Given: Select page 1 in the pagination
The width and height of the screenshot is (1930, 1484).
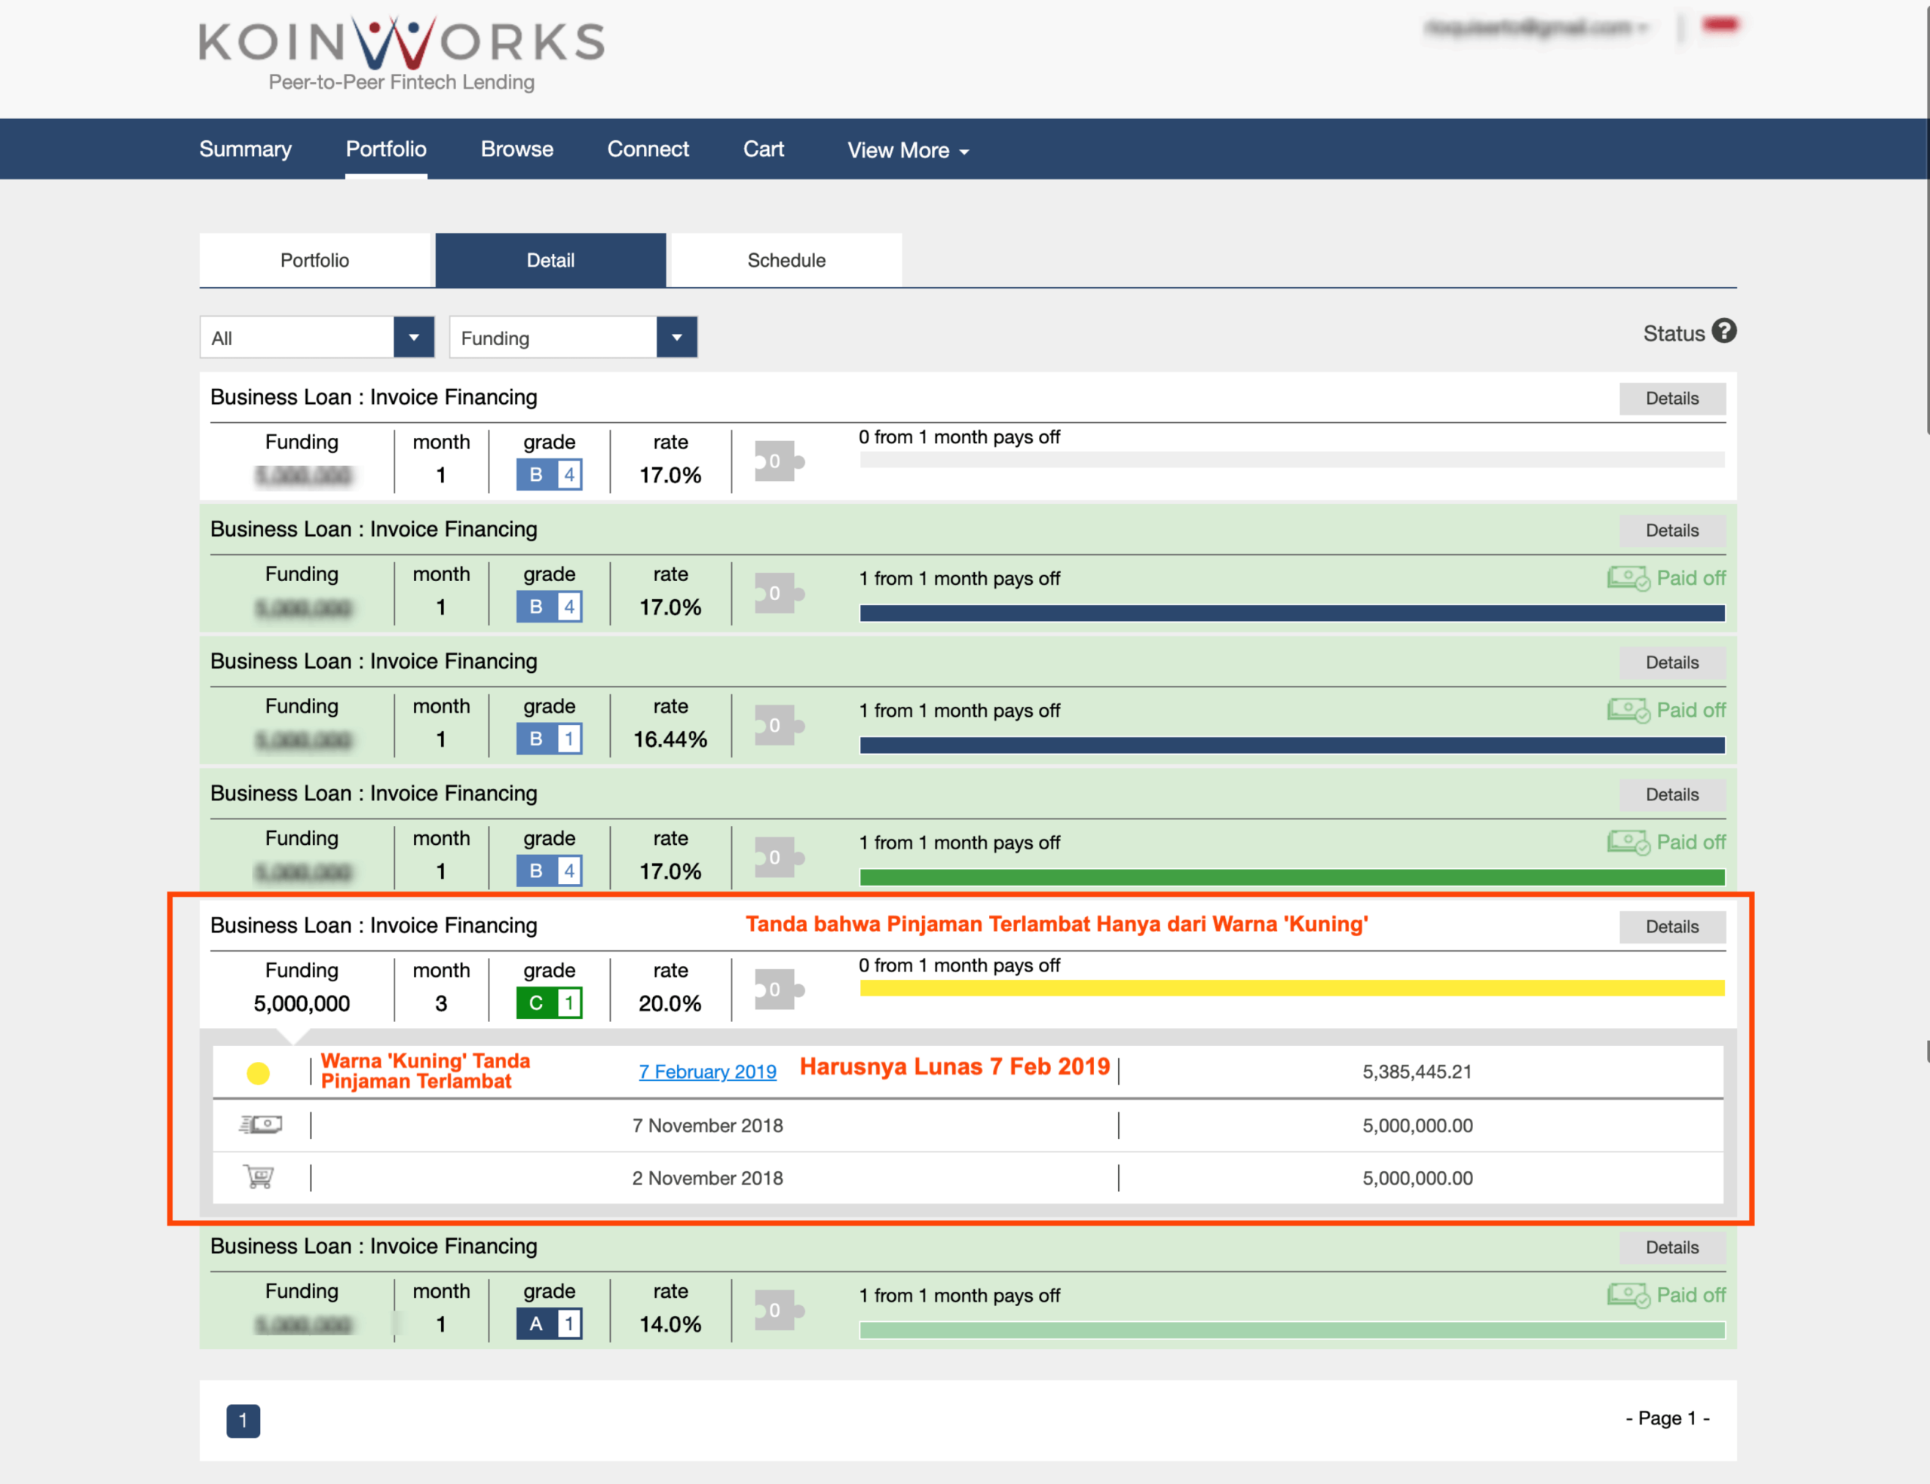Looking at the screenshot, I should 243,1421.
